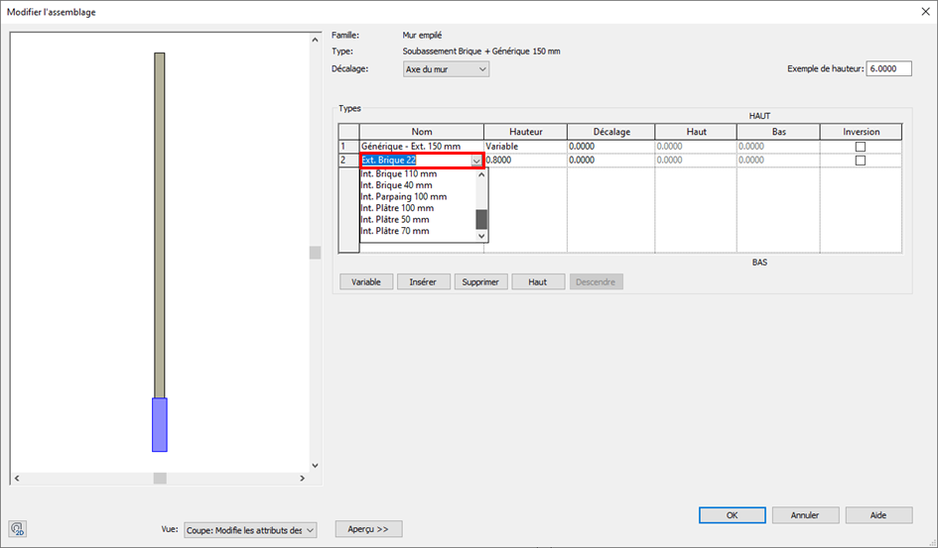Click the blue brick base in preview
Image resolution: width=938 pixels, height=548 pixels.
(159, 424)
